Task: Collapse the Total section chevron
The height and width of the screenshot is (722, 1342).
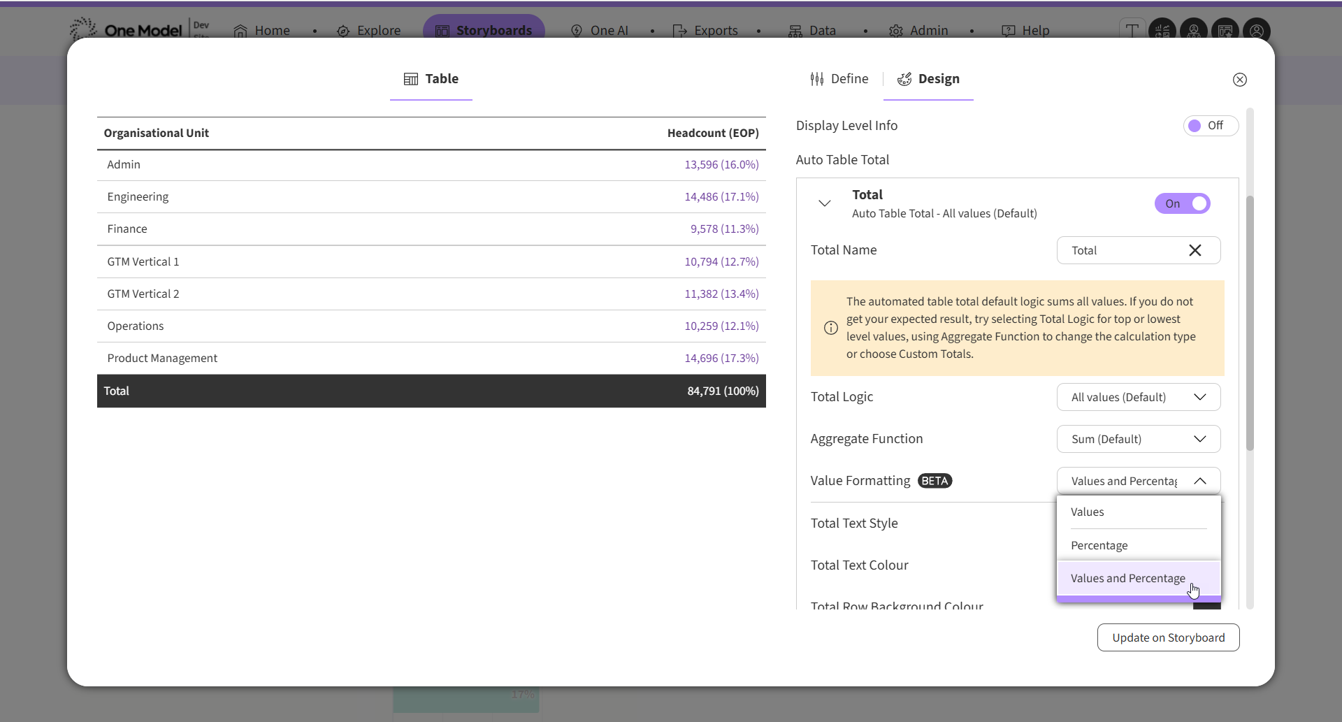Action: (x=824, y=203)
